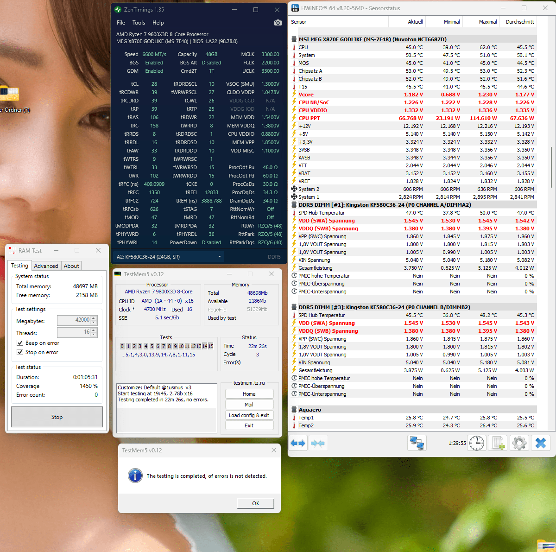
Task: Click the Vcore lightning bolt icon
Action: click(x=294, y=95)
